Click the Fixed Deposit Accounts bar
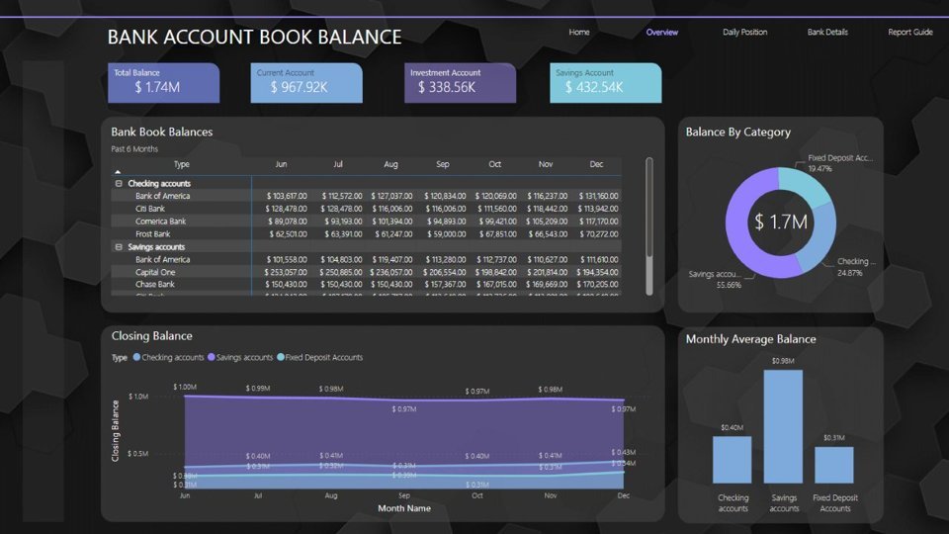The width and height of the screenshot is (949, 534). pos(834,465)
